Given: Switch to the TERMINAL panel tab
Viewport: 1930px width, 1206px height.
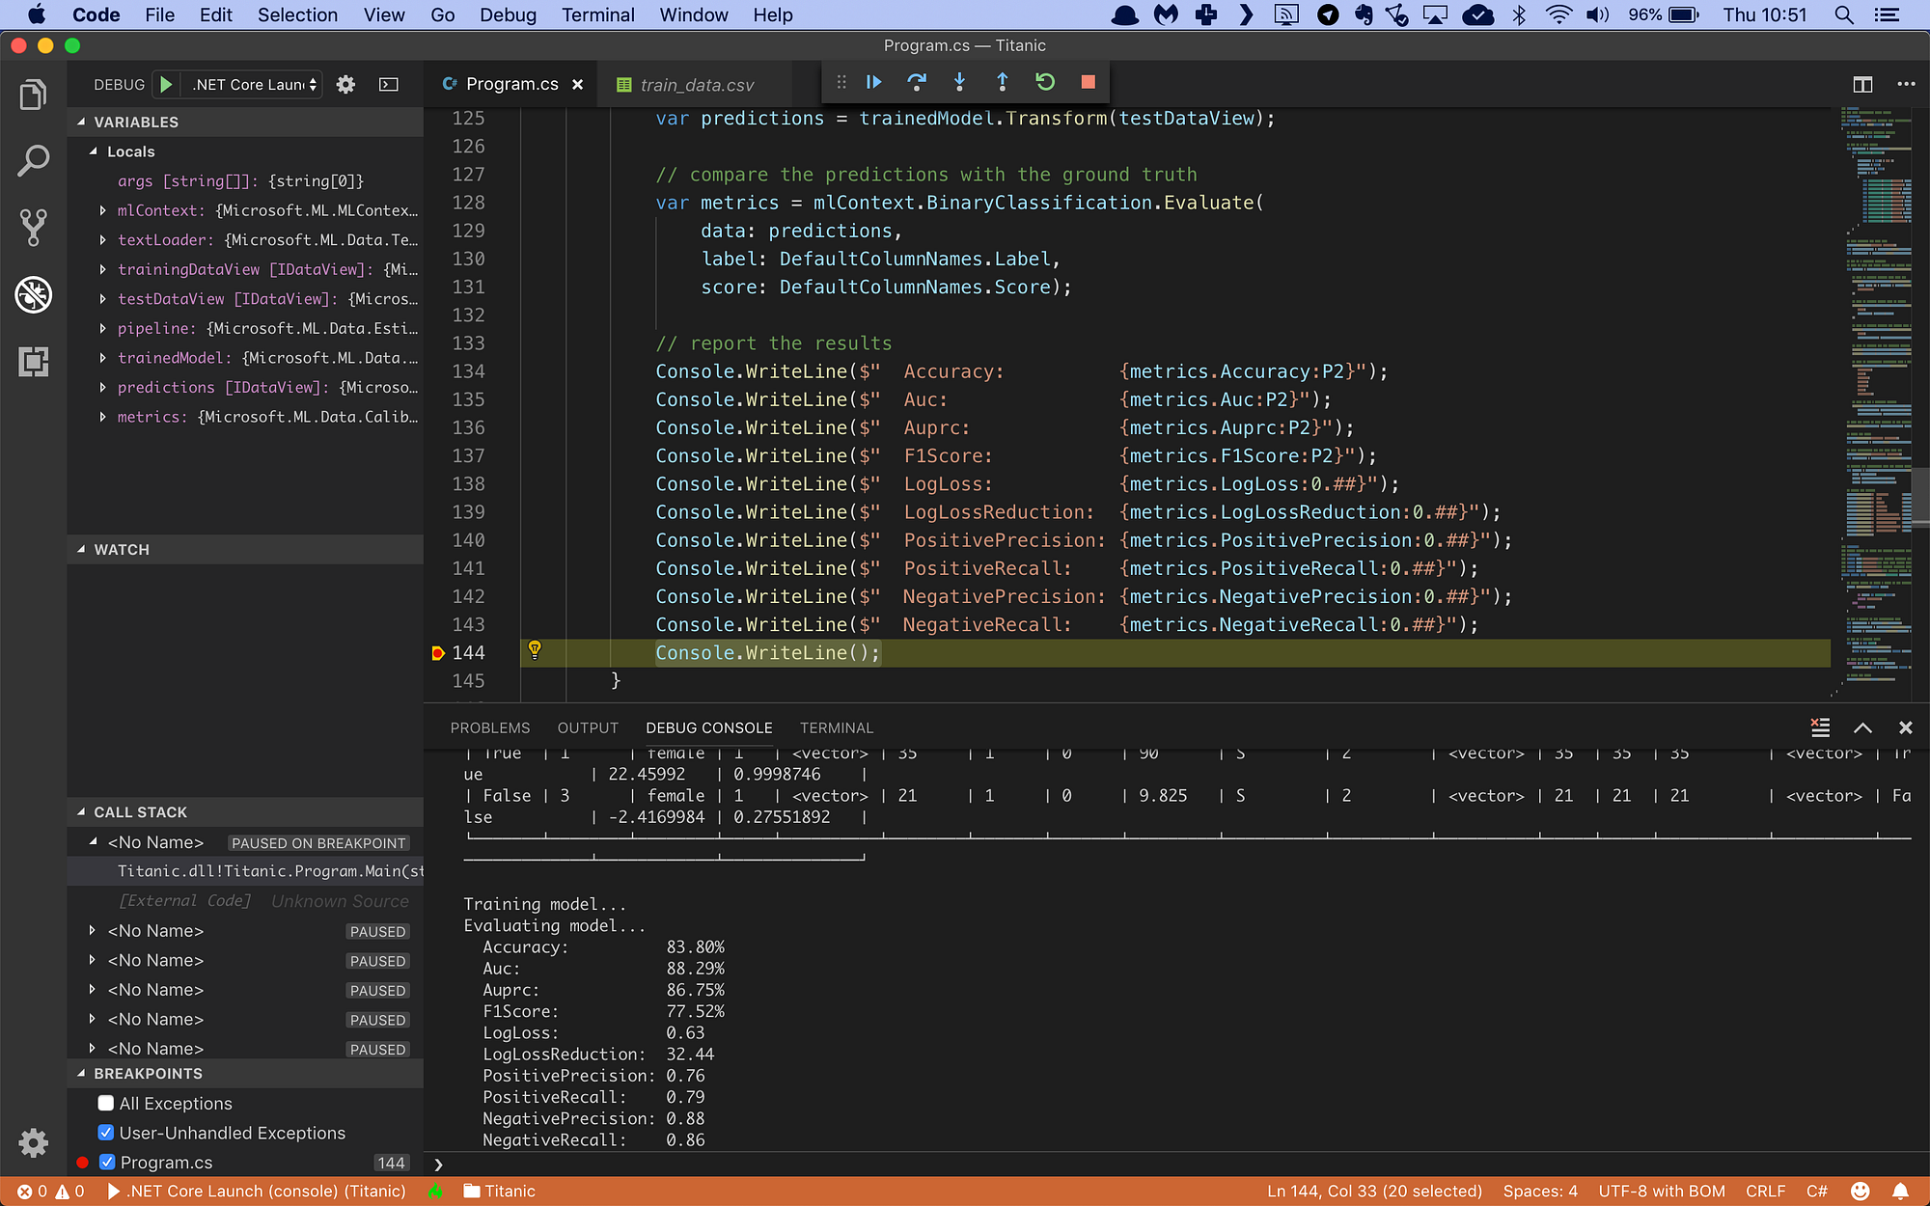Looking at the screenshot, I should 836,727.
